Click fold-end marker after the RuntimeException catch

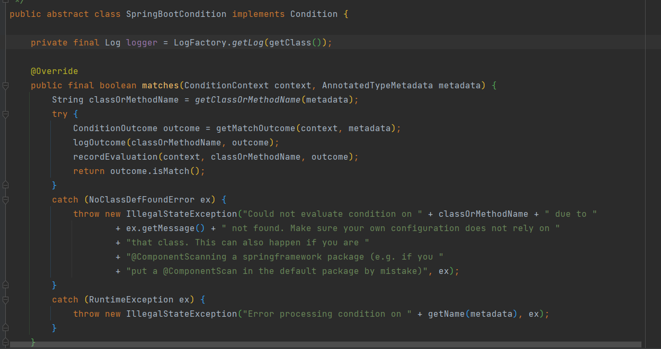pos(5,328)
